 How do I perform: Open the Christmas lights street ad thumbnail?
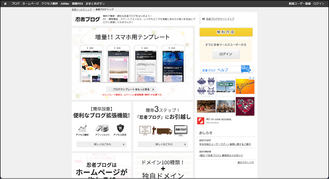206,106
